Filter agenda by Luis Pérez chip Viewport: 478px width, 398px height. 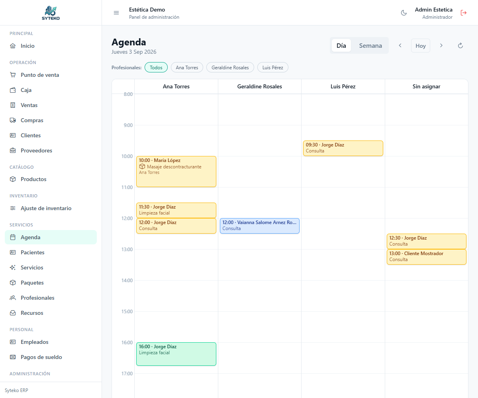(273, 67)
